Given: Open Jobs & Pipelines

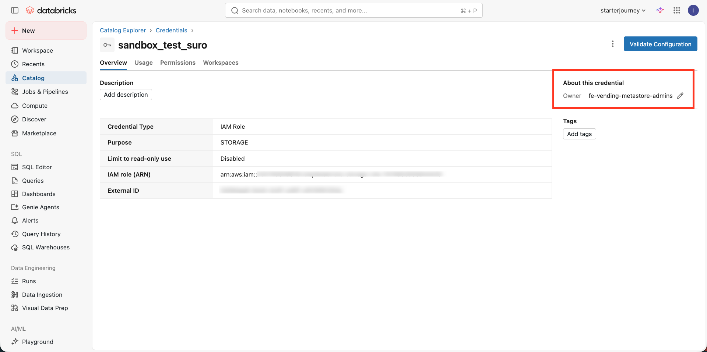Looking at the screenshot, I should [x=46, y=92].
